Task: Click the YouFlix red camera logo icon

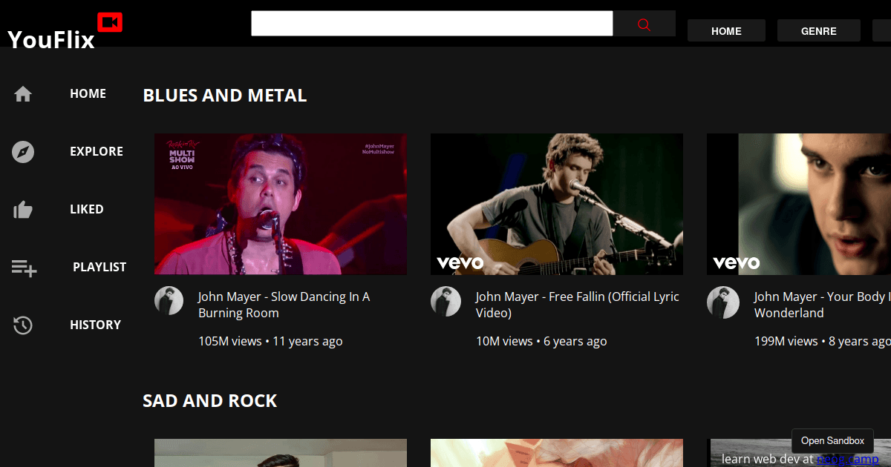Action: (x=110, y=23)
